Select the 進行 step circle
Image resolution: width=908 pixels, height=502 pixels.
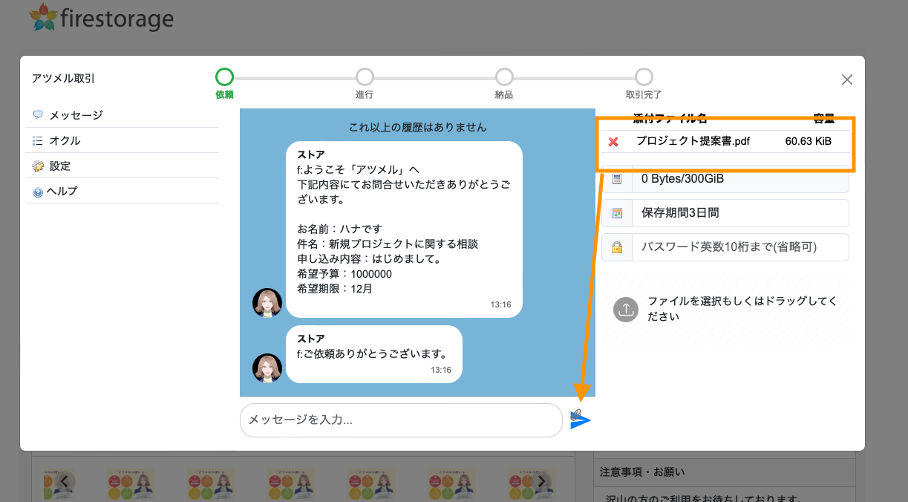(x=365, y=76)
